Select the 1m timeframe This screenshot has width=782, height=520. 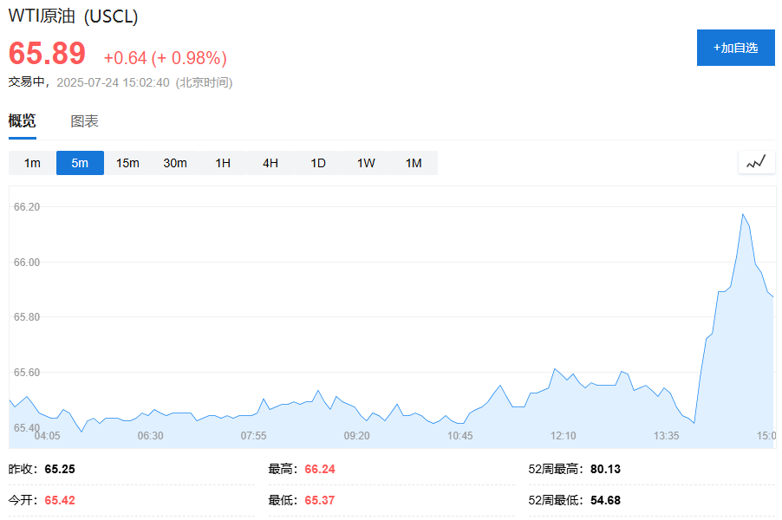pyautogui.click(x=32, y=163)
